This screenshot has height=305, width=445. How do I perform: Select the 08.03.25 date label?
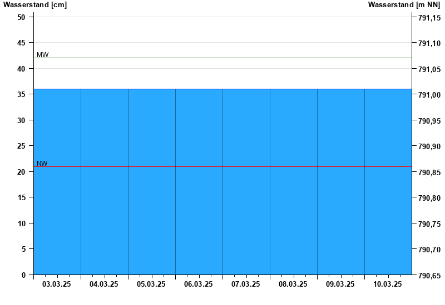(x=293, y=284)
